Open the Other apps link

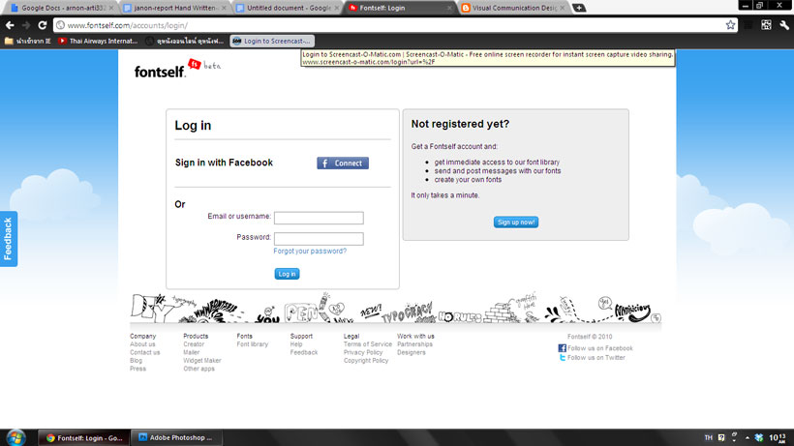(x=198, y=369)
